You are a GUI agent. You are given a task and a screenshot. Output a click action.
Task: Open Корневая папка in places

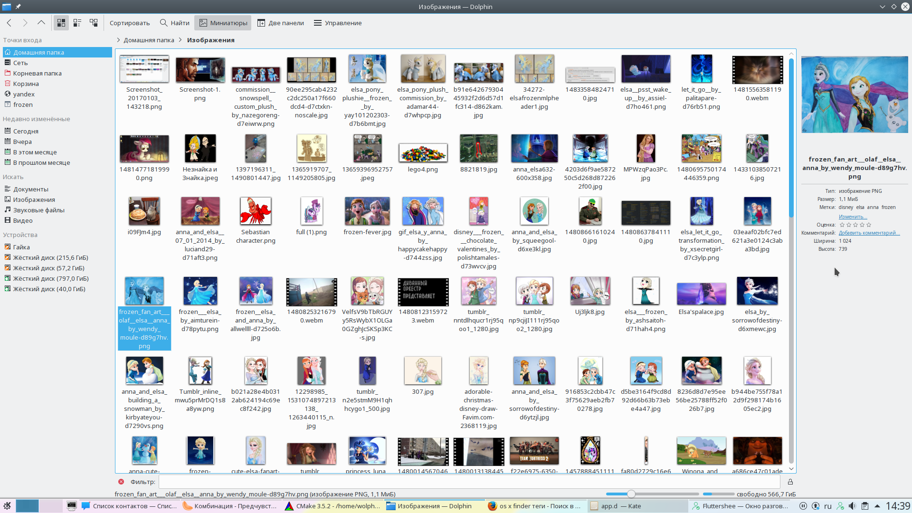coord(57,73)
